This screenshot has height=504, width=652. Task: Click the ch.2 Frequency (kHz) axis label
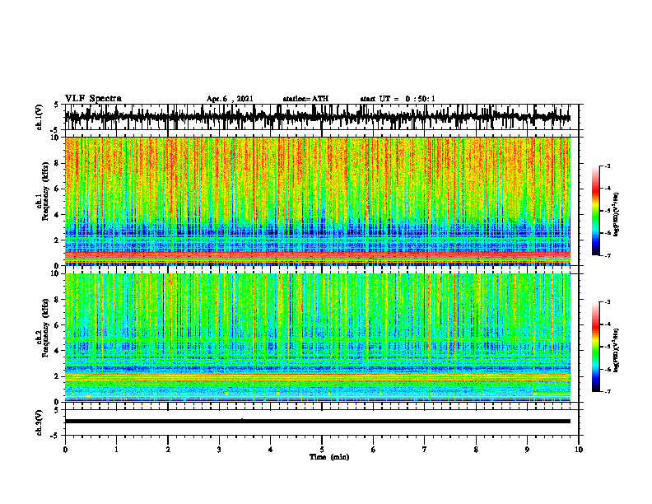(x=43, y=328)
